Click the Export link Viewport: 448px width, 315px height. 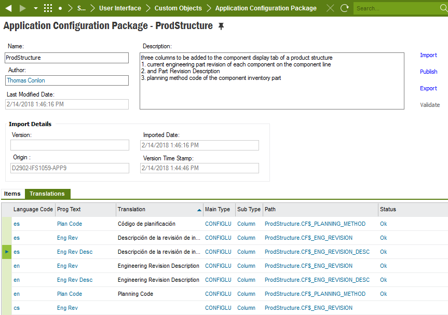point(428,88)
